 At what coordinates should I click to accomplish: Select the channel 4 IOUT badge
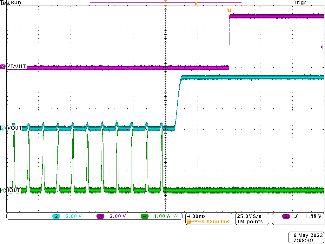click(x=2, y=191)
